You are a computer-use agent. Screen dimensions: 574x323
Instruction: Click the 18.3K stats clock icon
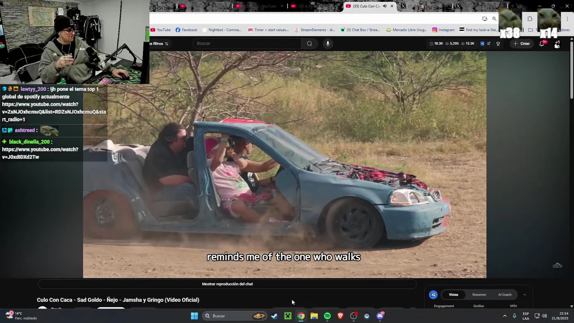[431, 44]
